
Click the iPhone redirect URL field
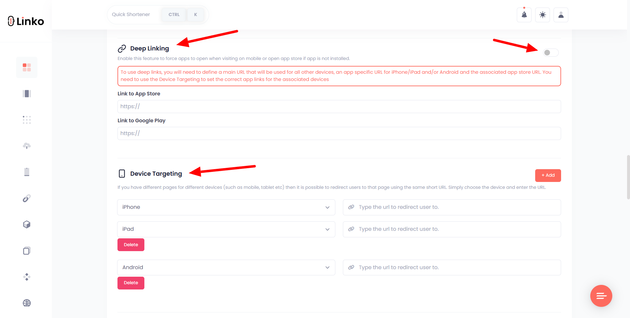pyautogui.click(x=452, y=207)
